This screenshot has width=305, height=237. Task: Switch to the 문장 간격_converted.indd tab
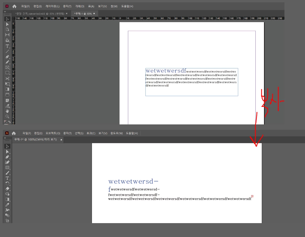pos(40,14)
